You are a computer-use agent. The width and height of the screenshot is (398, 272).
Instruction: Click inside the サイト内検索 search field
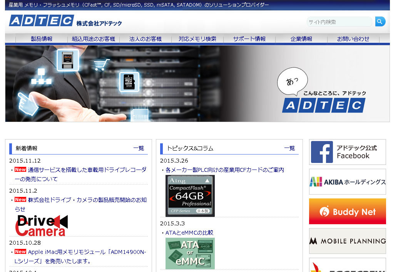(x=339, y=22)
